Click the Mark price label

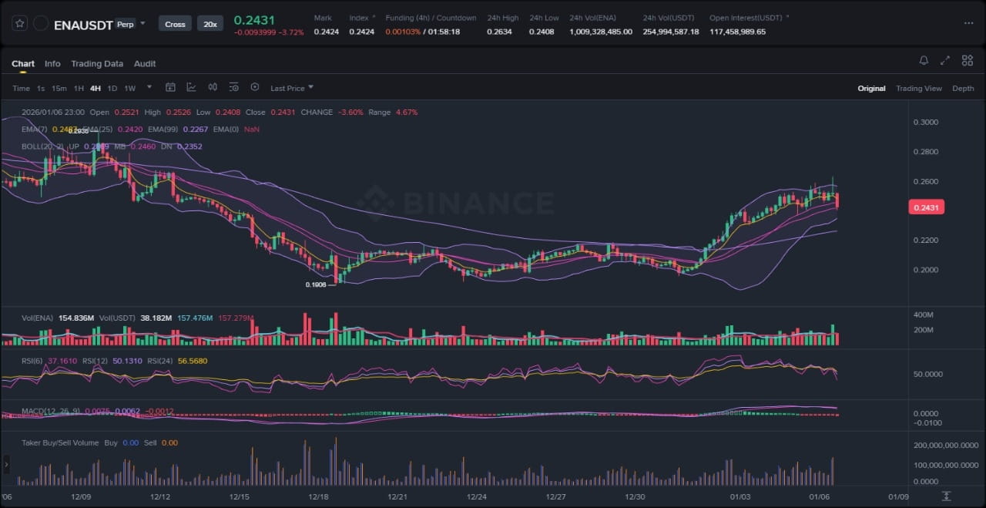[x=323, y=18]
